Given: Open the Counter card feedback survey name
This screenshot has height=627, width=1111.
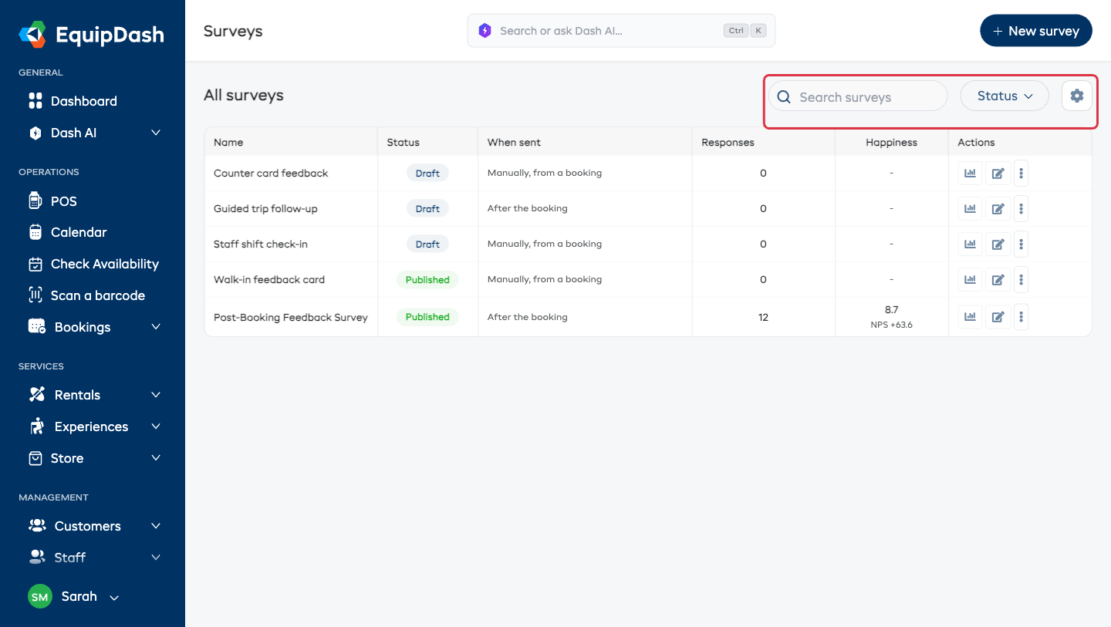Looking at the screenshot, I should (271, 174).
